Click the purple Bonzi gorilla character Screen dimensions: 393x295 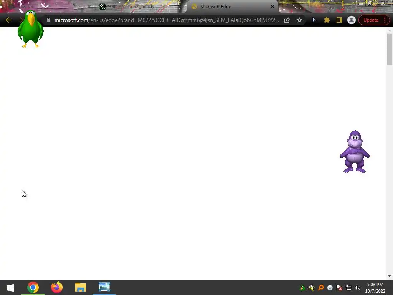click(355, 151)
